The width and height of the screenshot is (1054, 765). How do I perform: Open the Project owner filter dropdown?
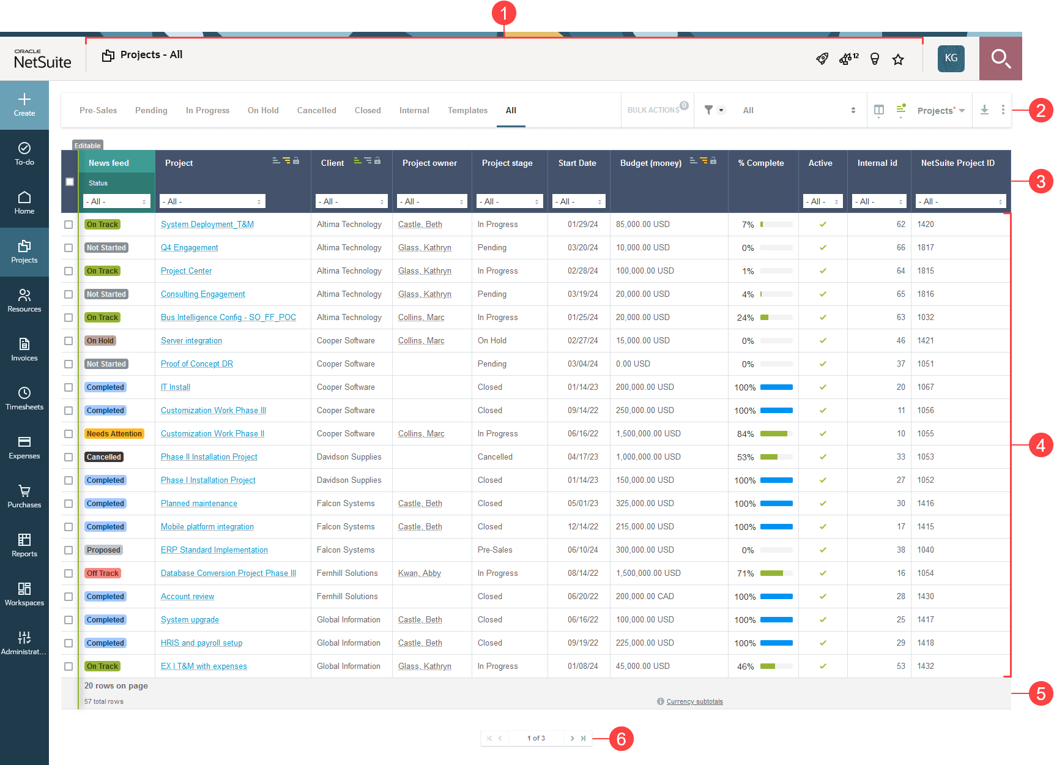click(x=432, y=201)
